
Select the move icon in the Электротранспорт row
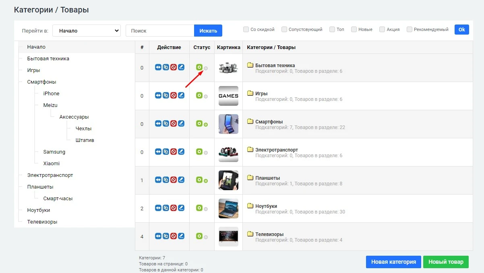pyautogui.click(x=158, y=152)
